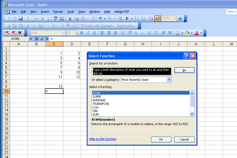Click the Search for a function text box
The height and width of the screenshot is (158, 237).
coord(131,71)
